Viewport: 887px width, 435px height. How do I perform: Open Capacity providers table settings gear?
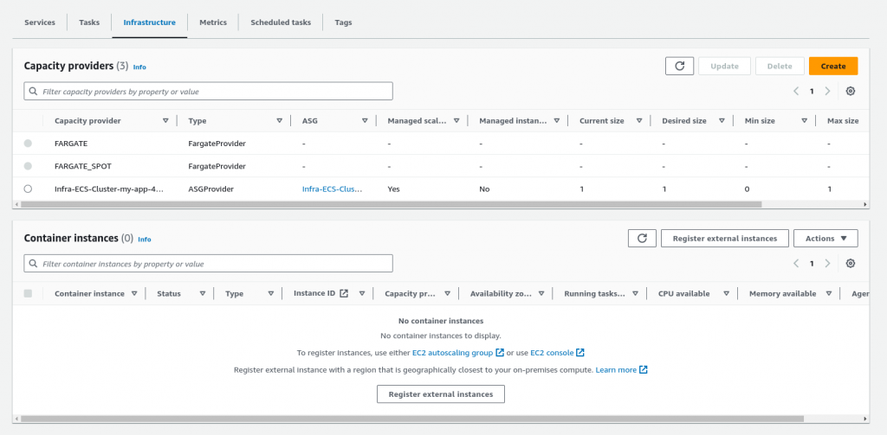851,91
